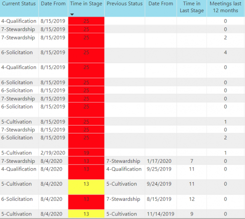Select the Meetings last 12 months header

tap(225, 7)
